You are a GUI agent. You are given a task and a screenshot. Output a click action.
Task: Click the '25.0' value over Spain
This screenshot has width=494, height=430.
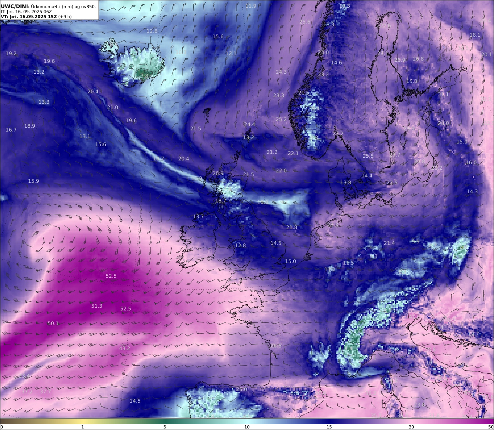click(242, 390)
